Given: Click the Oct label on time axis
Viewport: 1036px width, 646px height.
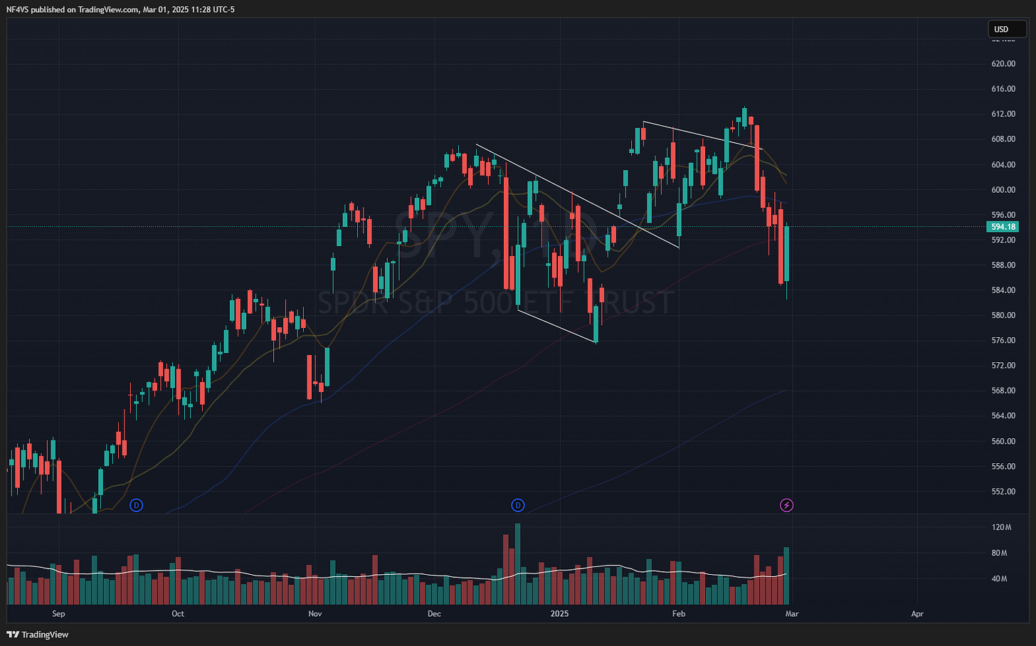Looking at the screenshot, I should click(x=178, y=614).
